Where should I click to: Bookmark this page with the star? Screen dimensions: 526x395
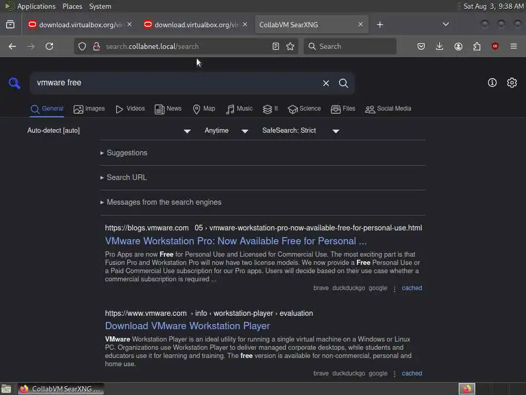290,46
